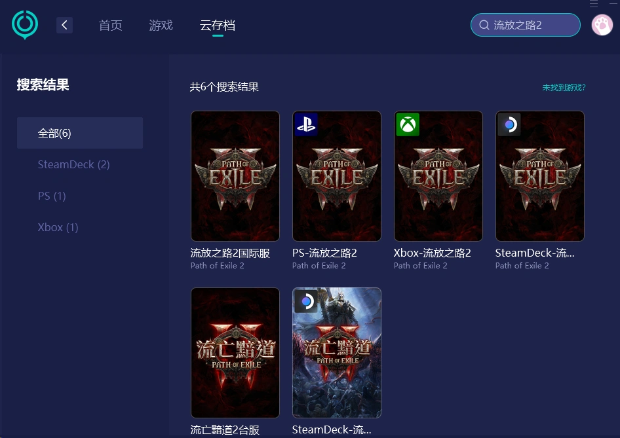Click the SteamDeck badge on SteamDeck-流放之路2 cover
620x438 pixels.
coord(509,124)
